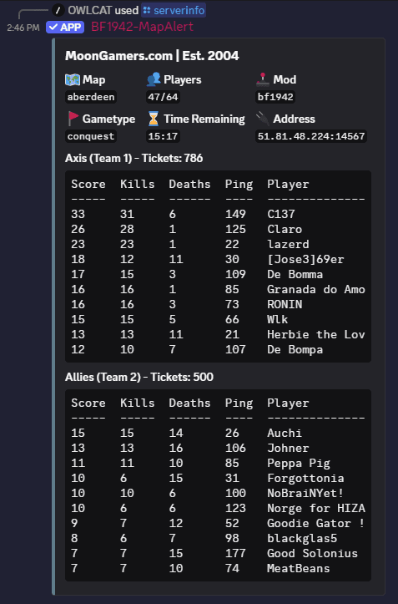This screenshot has height=604, width=398.
Task: Click player C137 in Axis table
Action: pos(281,214)
